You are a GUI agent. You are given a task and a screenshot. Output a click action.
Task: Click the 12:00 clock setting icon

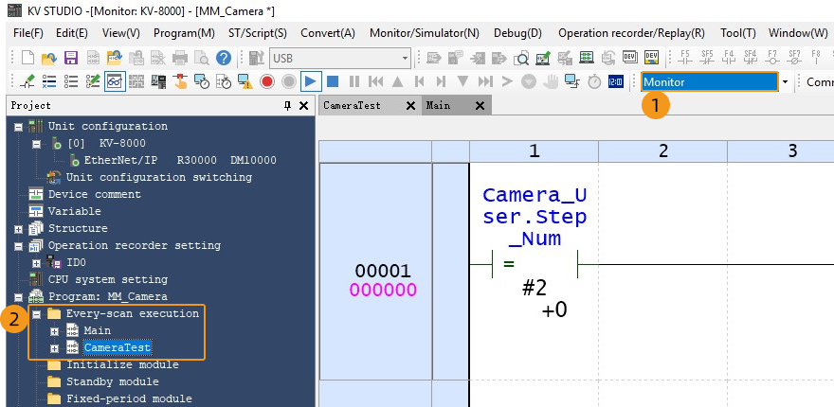(x=616, y=81)
